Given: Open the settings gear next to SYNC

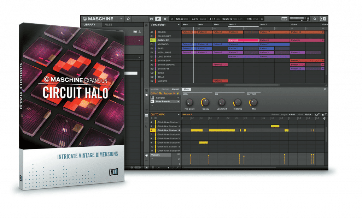Looking at the screenshot, I should 262,19.
